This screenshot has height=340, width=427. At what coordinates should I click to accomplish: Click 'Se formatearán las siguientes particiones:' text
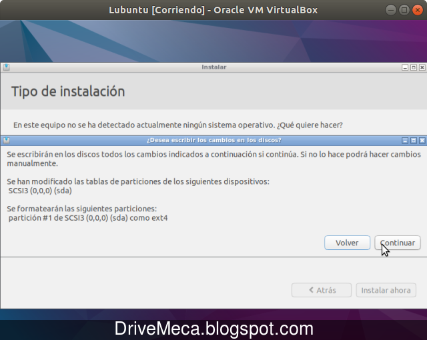point(81,209)
